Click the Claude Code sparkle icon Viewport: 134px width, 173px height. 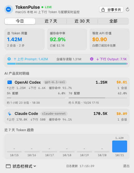[10, 114]
